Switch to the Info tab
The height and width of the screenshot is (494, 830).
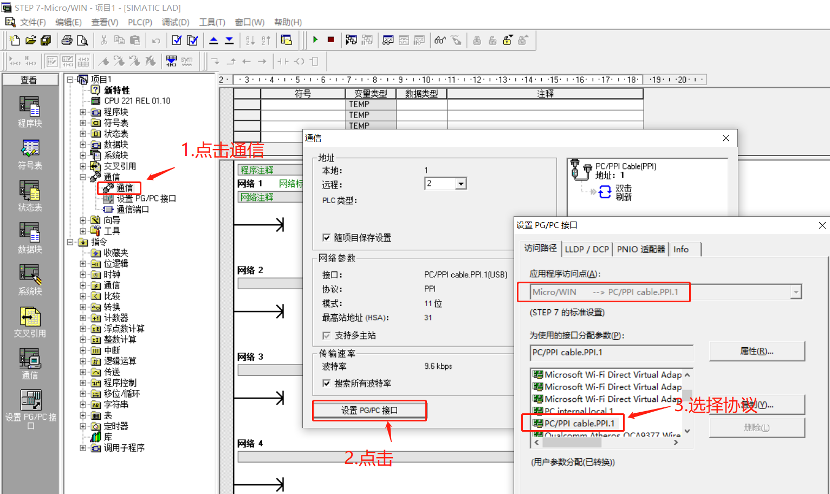tap(681, 249)
